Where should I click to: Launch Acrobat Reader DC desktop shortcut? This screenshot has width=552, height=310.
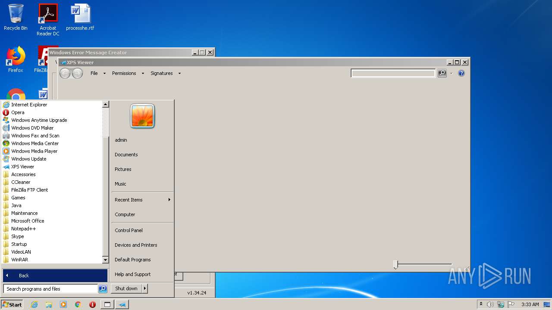pyautogui.click(x=48, y=20)
